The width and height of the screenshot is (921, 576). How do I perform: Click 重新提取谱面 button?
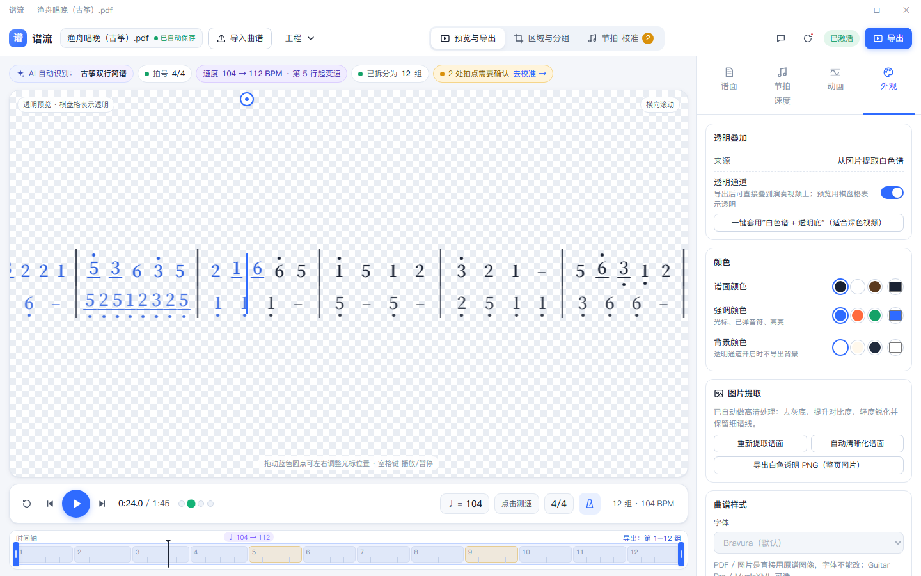(760, 444)
